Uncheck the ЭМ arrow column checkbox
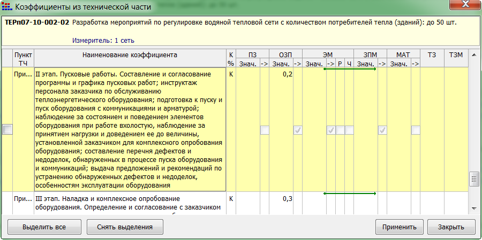The width and height of the screenshot is (482, 240). tap(331, 130)
